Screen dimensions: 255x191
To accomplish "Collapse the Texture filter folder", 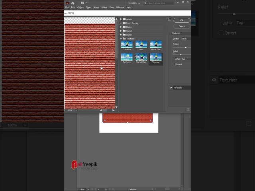I will (121, 39).
